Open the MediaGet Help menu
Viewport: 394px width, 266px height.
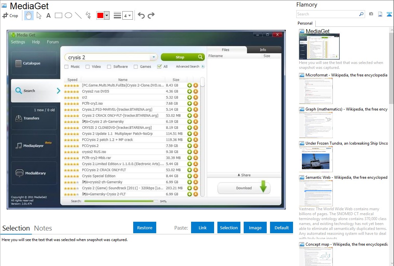click(x=36, y=42)
